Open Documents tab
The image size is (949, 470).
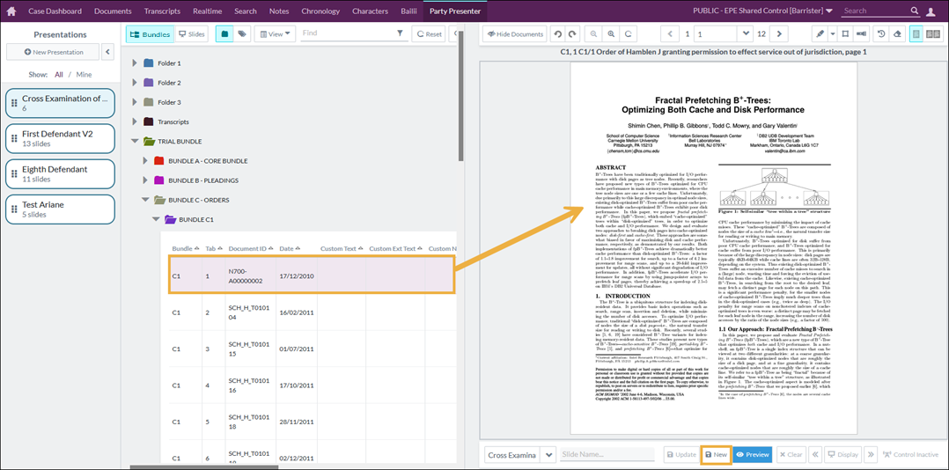[x=114, y=11]
